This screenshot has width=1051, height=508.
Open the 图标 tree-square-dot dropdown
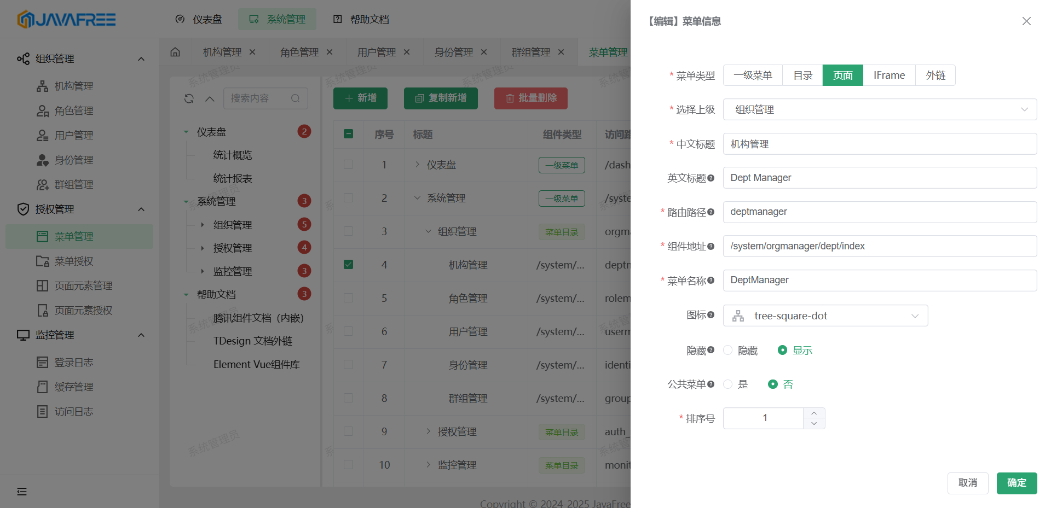point(825,316)
